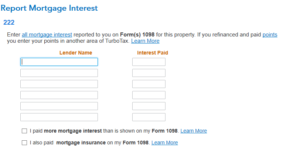This screenshot has height=151, width=304.
Task: Focus the third Interest Paid input
Action: [149, 84]
